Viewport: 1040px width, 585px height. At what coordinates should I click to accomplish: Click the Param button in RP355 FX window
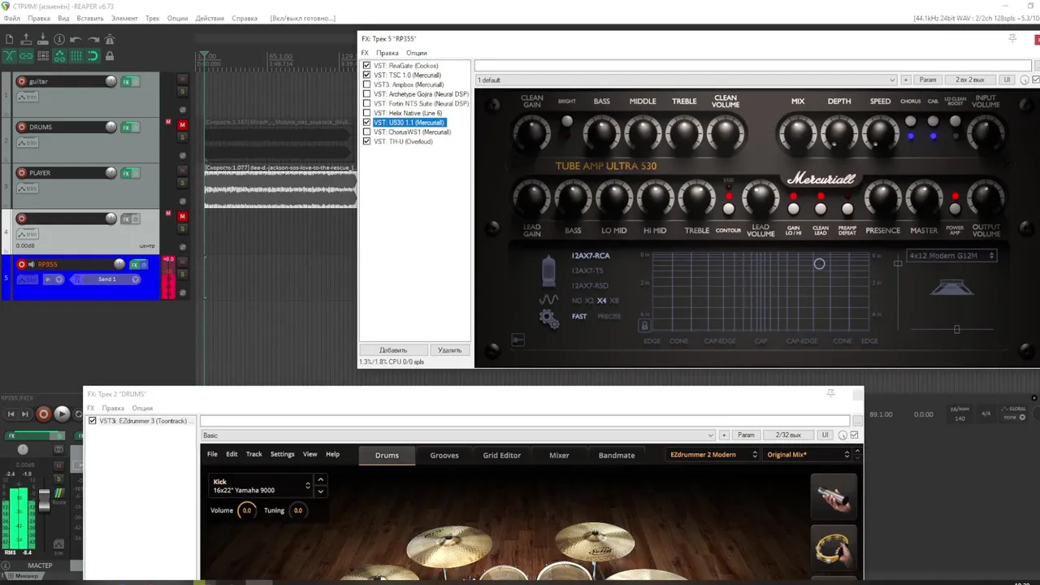[x=928, y=80]
